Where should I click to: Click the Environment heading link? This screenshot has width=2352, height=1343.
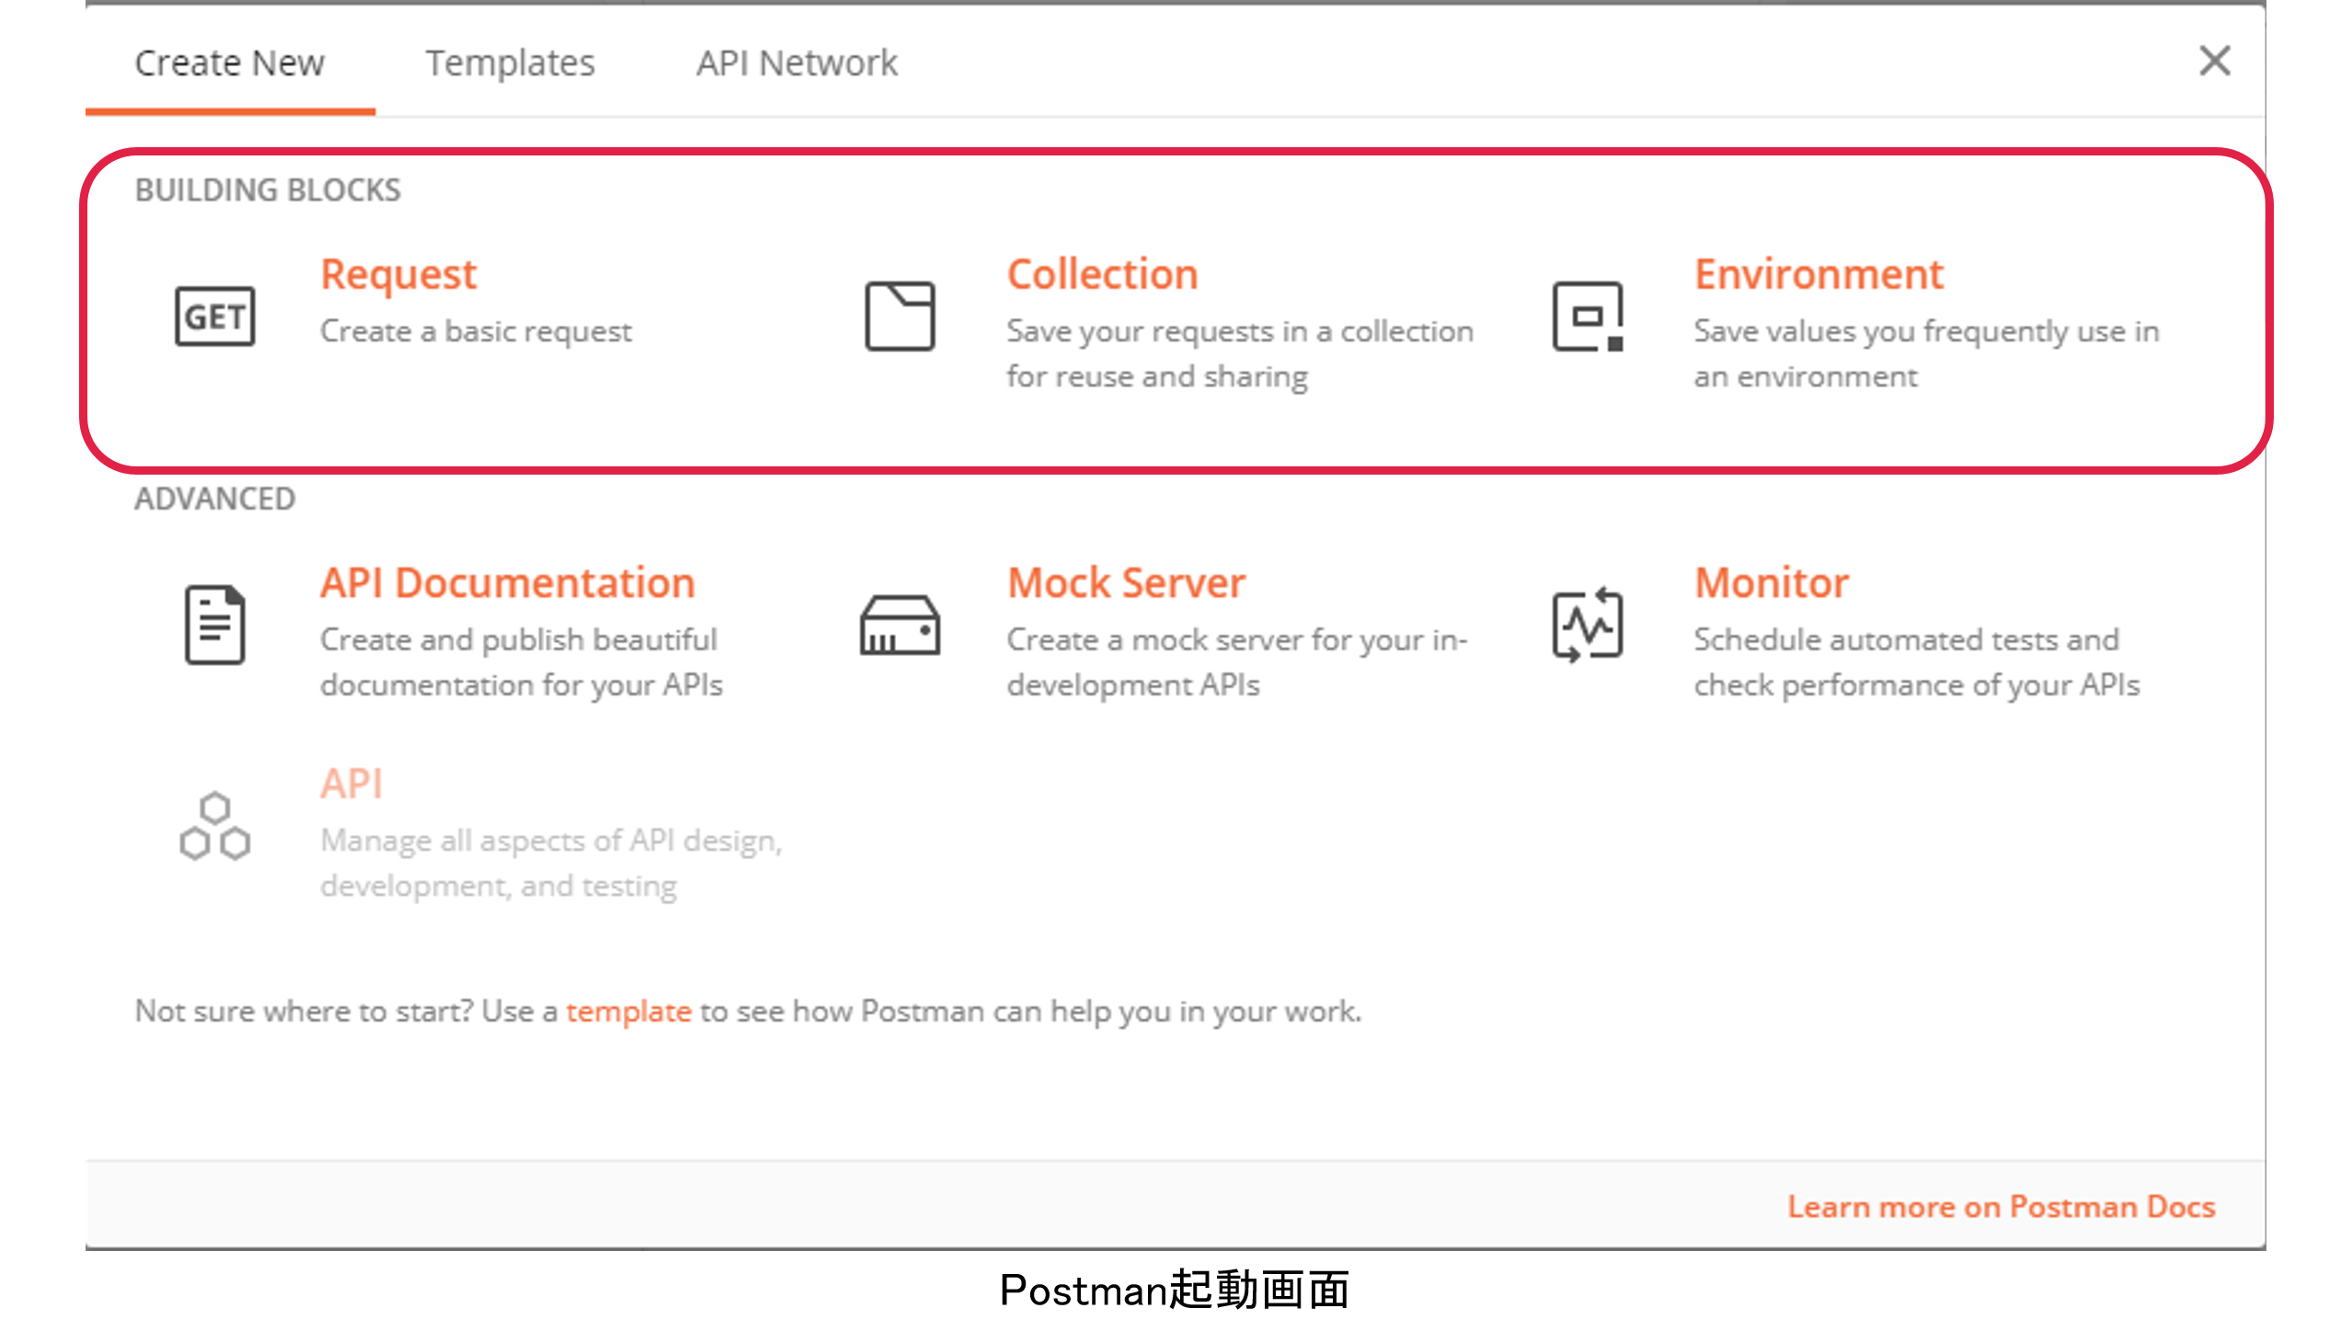(x=1818, y=274)
